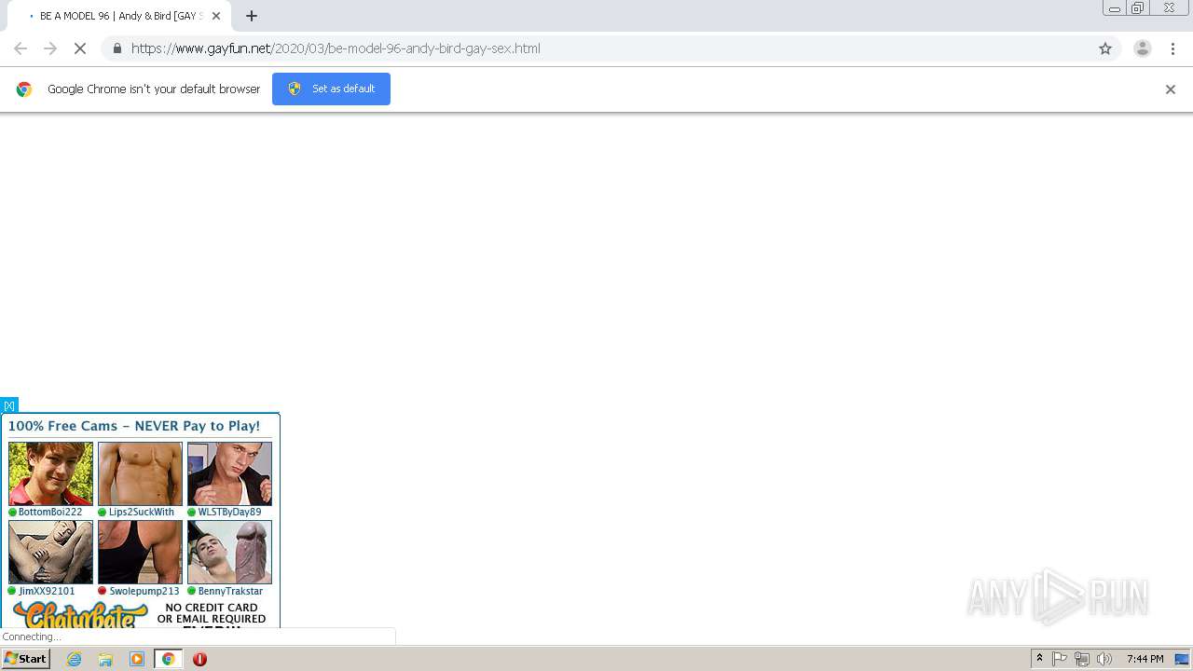This screenshot has height=671, width=1193.
Task: Open BennyTrakstar cam thumbnail
Action: pos(229,552)
